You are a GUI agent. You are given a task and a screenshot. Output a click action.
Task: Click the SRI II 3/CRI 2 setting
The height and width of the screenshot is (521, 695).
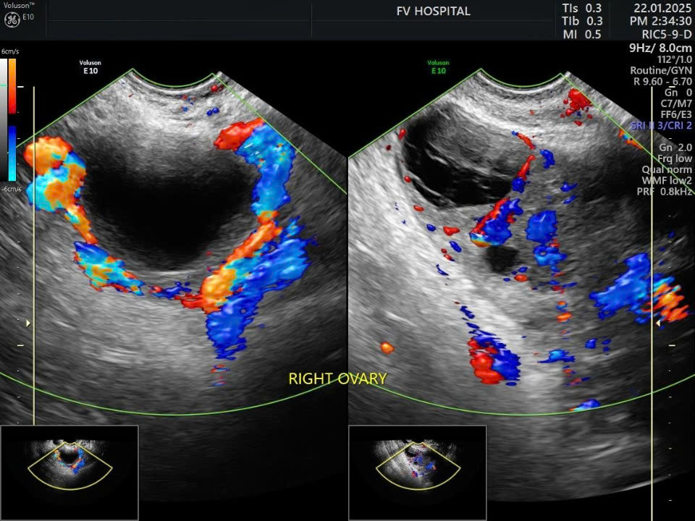(661, 126)
